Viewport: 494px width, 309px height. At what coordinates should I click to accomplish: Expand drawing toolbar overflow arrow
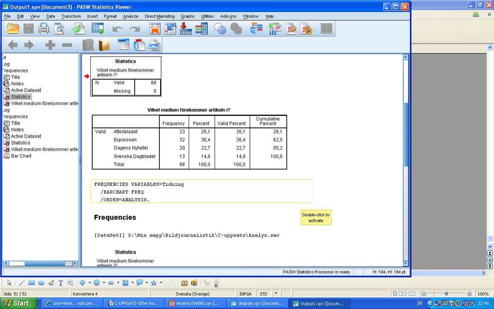[216, 284]
